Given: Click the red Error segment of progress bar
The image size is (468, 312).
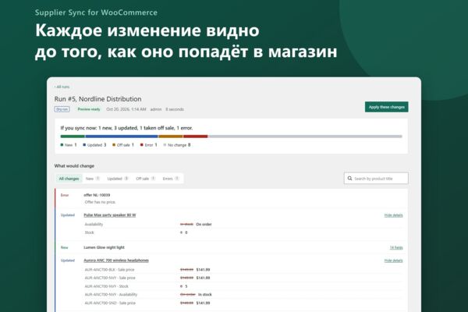Looking at the screenshot, I should pyautogui.click(x=196, y=136).
